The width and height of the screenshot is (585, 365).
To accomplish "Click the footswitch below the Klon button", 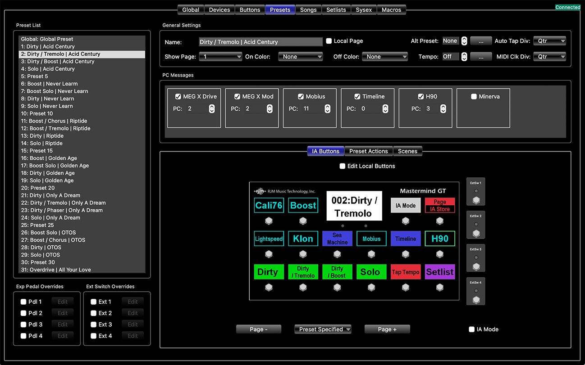I will pos(303,254).
